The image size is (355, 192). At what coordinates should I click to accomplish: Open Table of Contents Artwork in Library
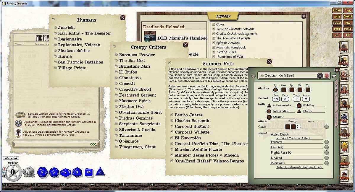(x=235, y=29)
